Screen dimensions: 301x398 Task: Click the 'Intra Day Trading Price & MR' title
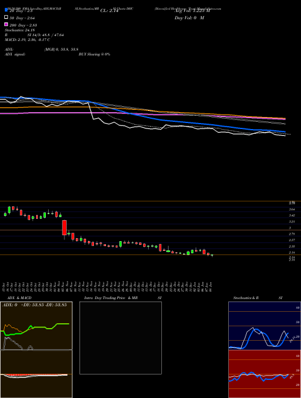(x=111, y=298)
